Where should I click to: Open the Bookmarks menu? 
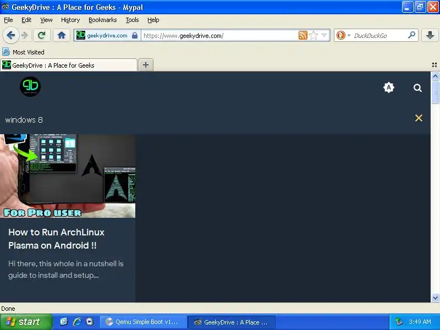coord(102,20)
